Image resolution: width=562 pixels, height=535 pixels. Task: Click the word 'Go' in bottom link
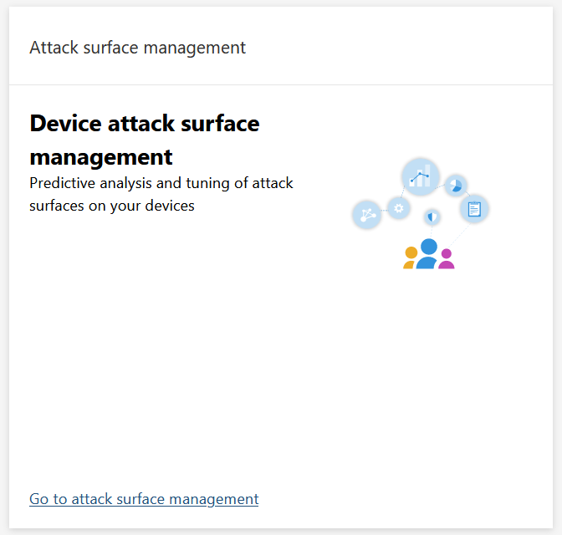pyautogui.click(x=38, y=499)
